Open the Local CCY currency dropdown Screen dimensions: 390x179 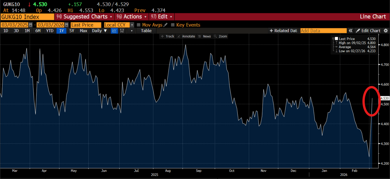click(132, 25)
